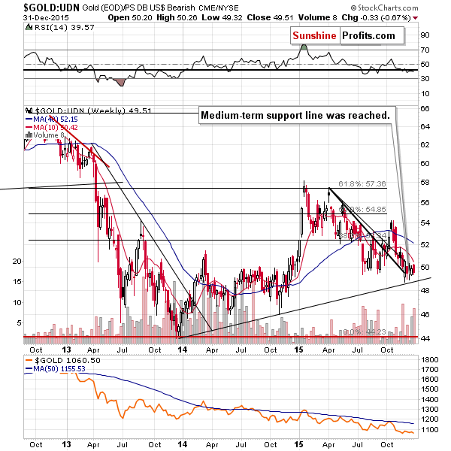Click the Close 49.51 value
The image size is (451, 451).
point(270,18)
